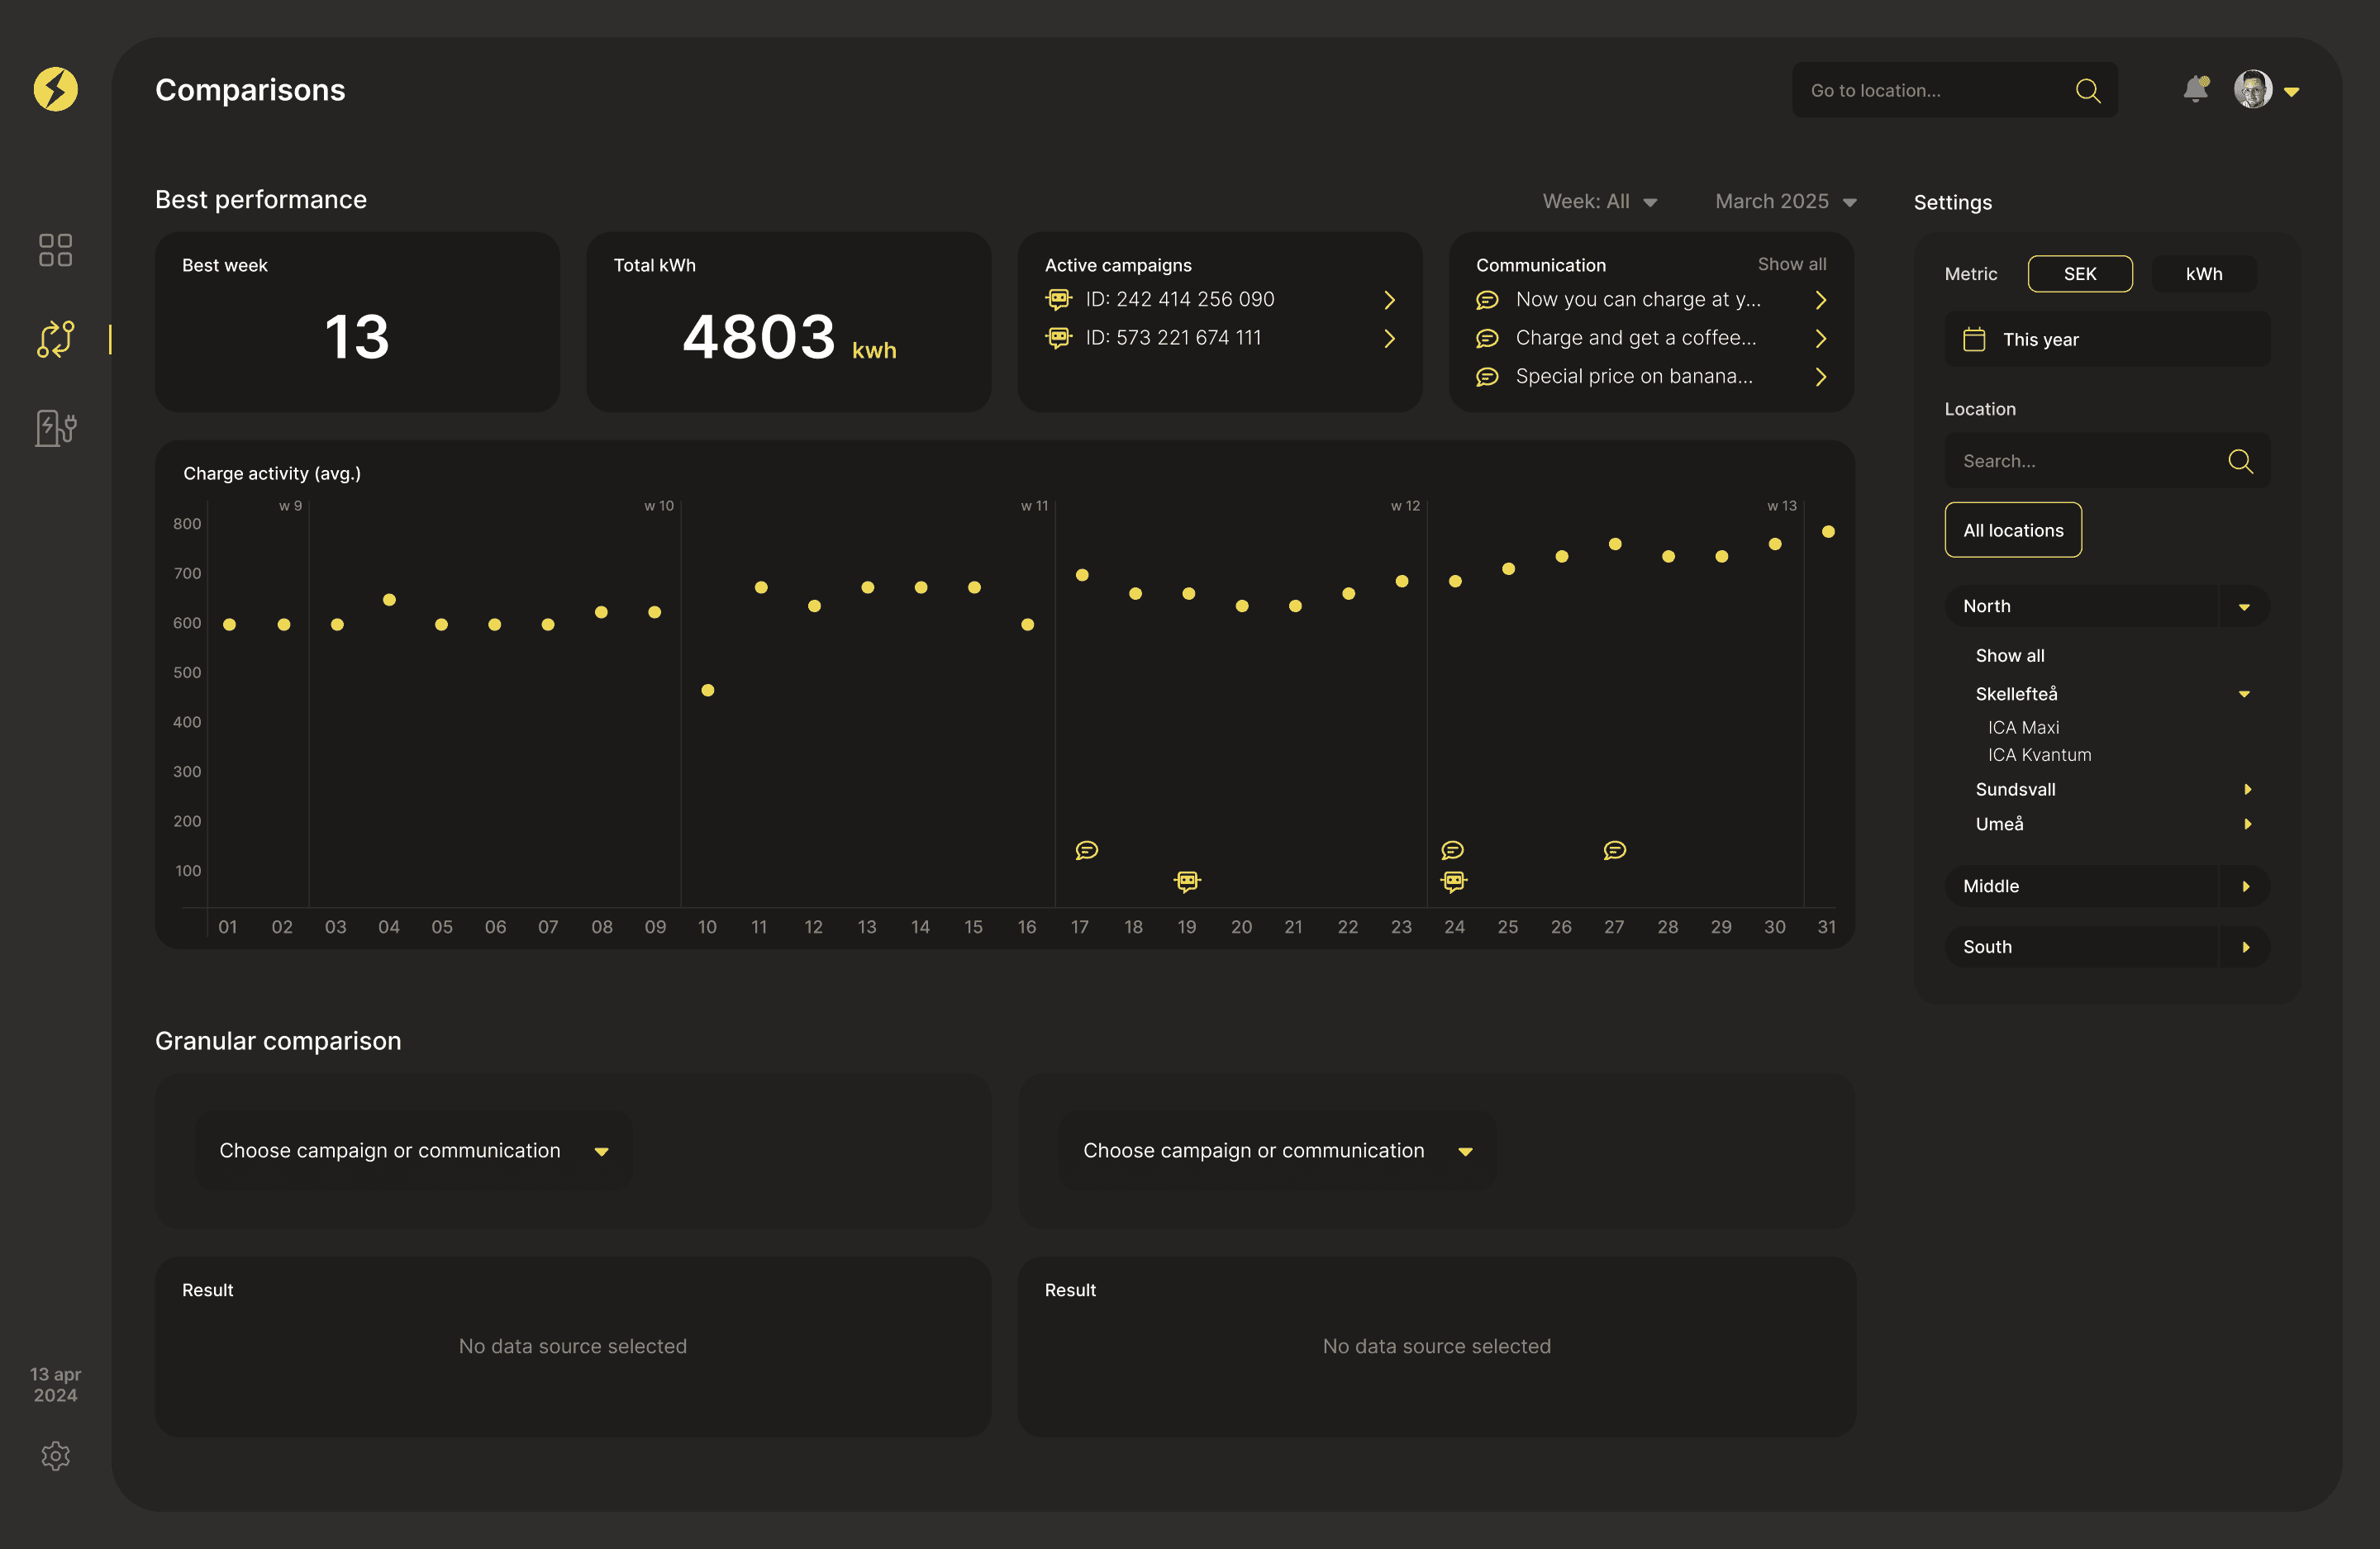The image size is (2380, 1549).
Task: Open the Week: All dropdown
Action: (x=1599, y=202)
